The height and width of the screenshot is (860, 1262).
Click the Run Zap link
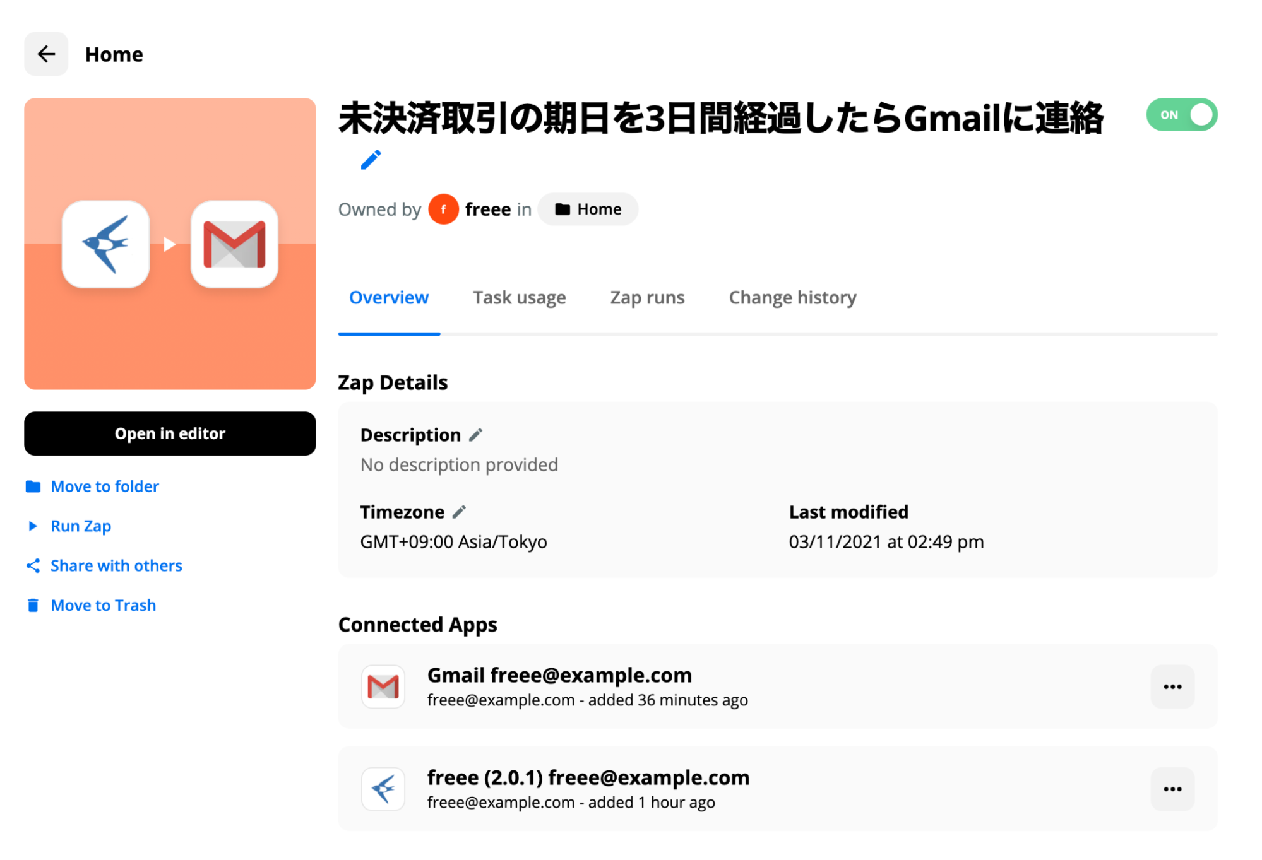(81, 526)
